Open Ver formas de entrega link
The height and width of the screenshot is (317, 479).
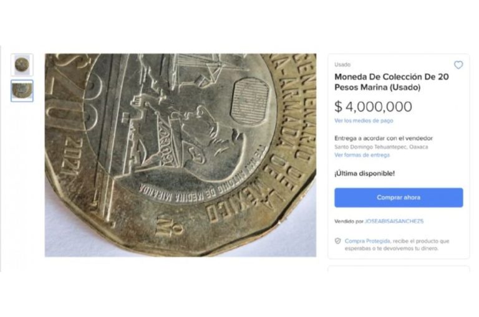(x=362, y=155)
